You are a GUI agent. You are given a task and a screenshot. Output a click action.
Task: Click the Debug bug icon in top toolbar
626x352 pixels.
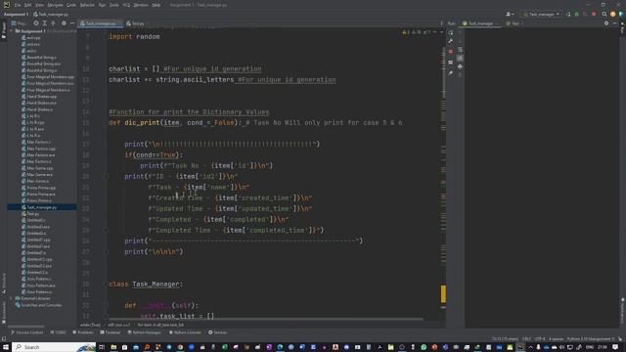pyautogui.click(x=576, y=15)
